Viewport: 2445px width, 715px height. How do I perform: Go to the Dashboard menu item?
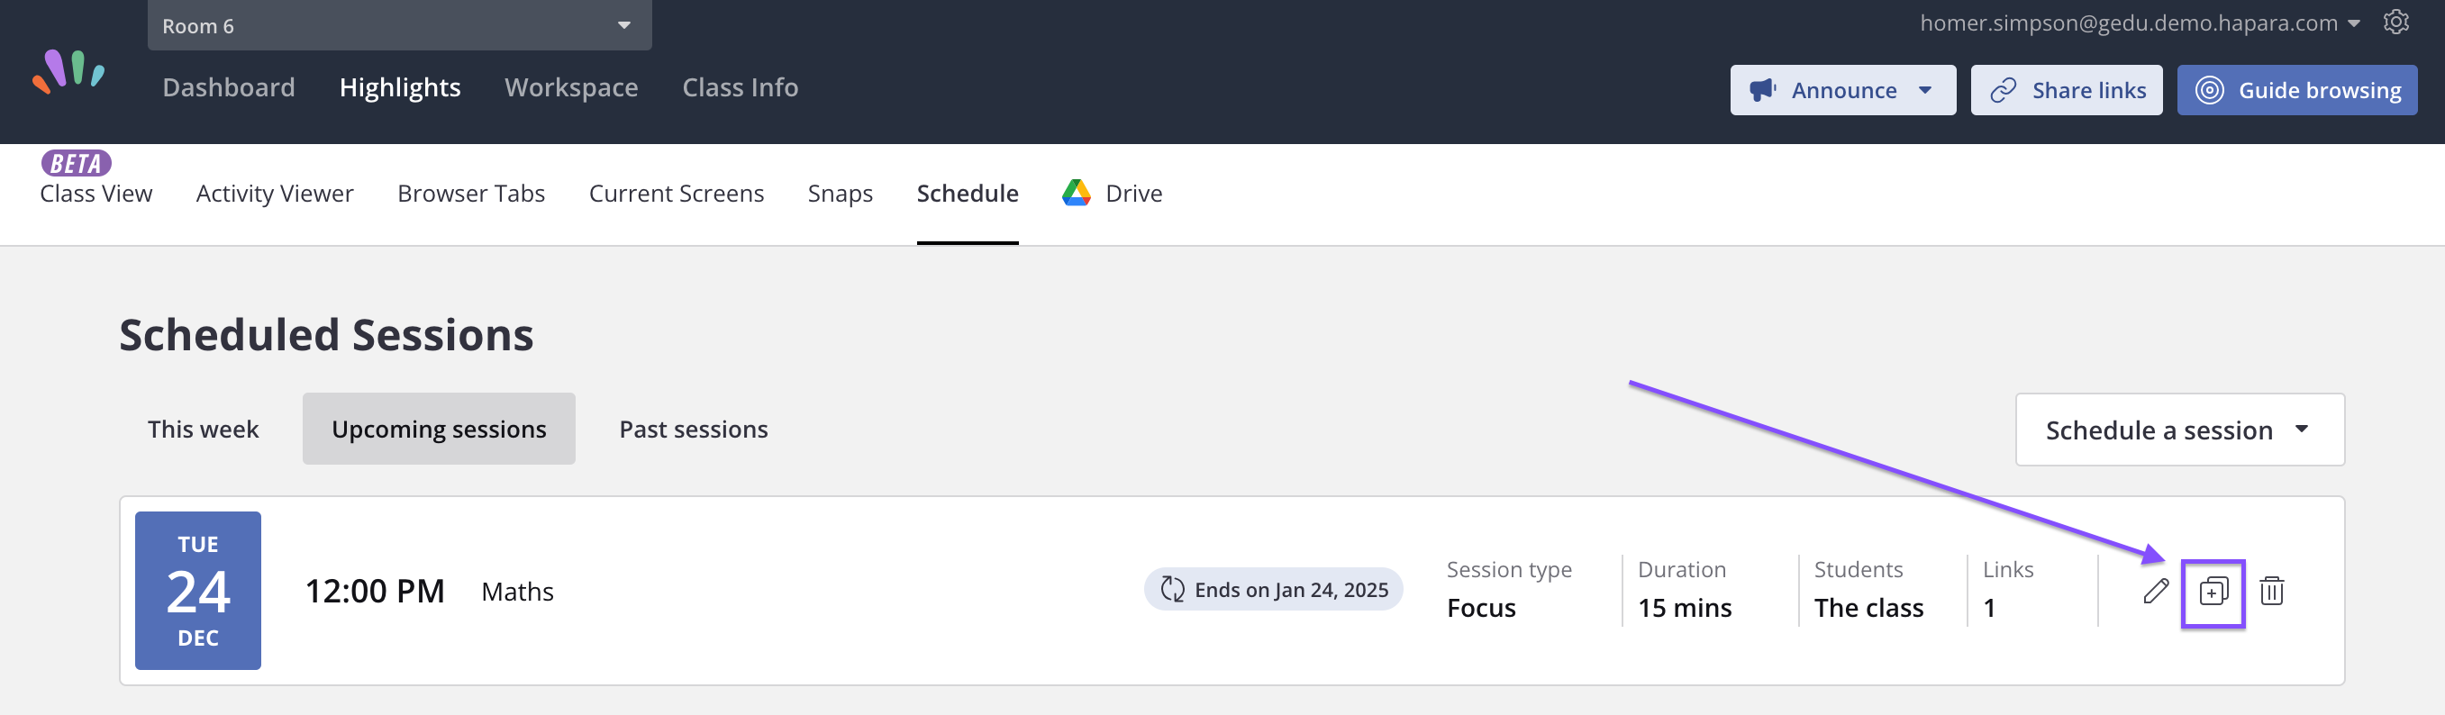(x=229, y=87)
